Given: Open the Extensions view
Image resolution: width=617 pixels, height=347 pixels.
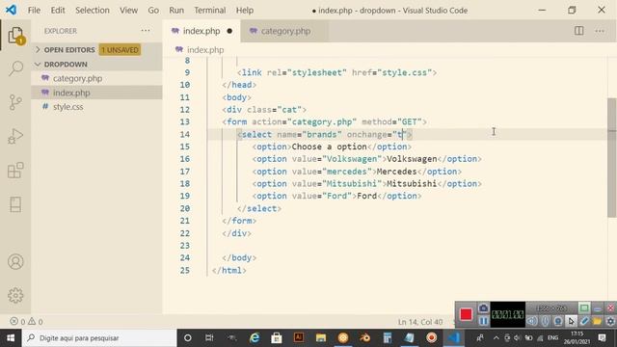Looking at the screenshot, I should (15, 171).
